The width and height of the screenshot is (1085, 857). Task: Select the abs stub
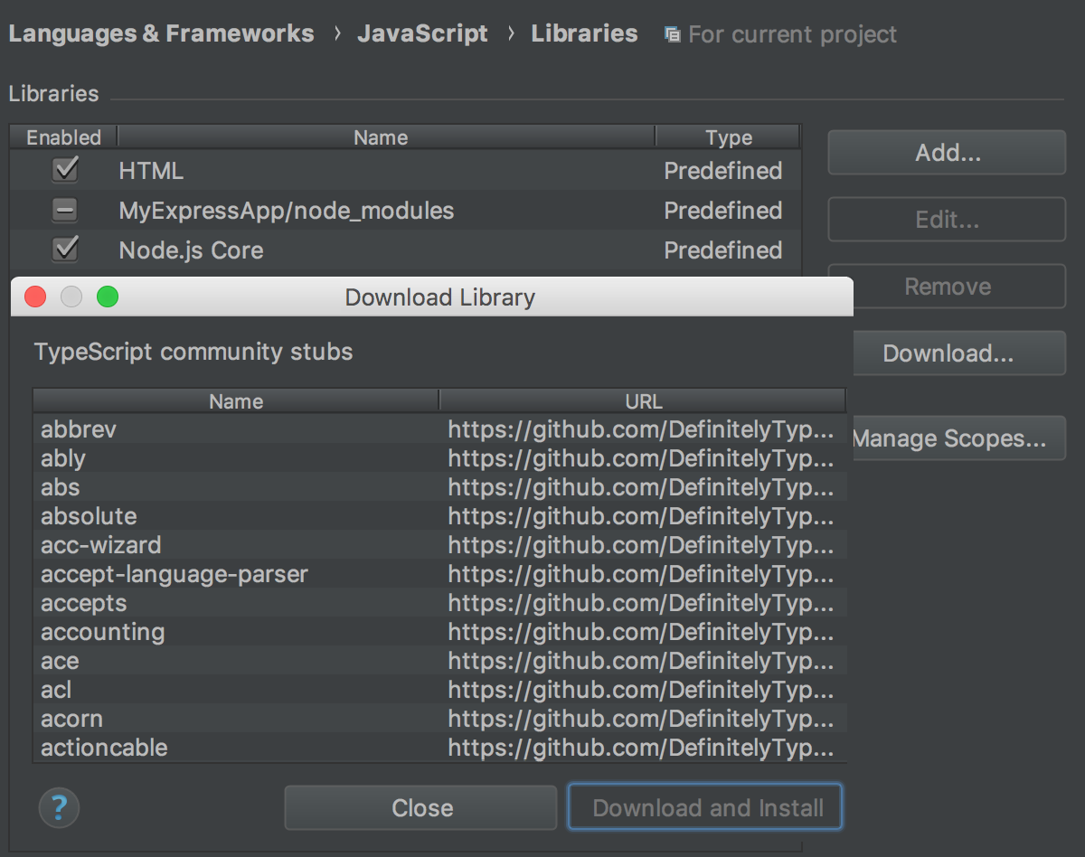[60, 487]
